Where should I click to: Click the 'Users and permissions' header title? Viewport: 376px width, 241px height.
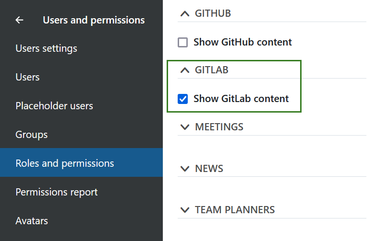click(94, 20)
